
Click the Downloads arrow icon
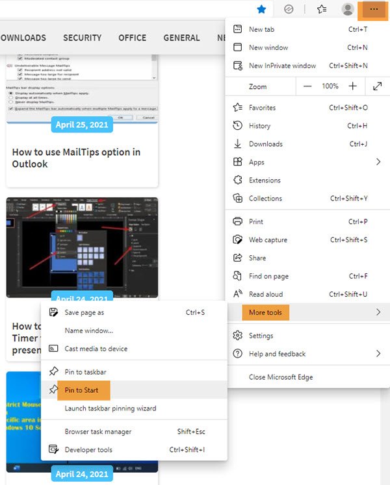(x=238, y=144)
